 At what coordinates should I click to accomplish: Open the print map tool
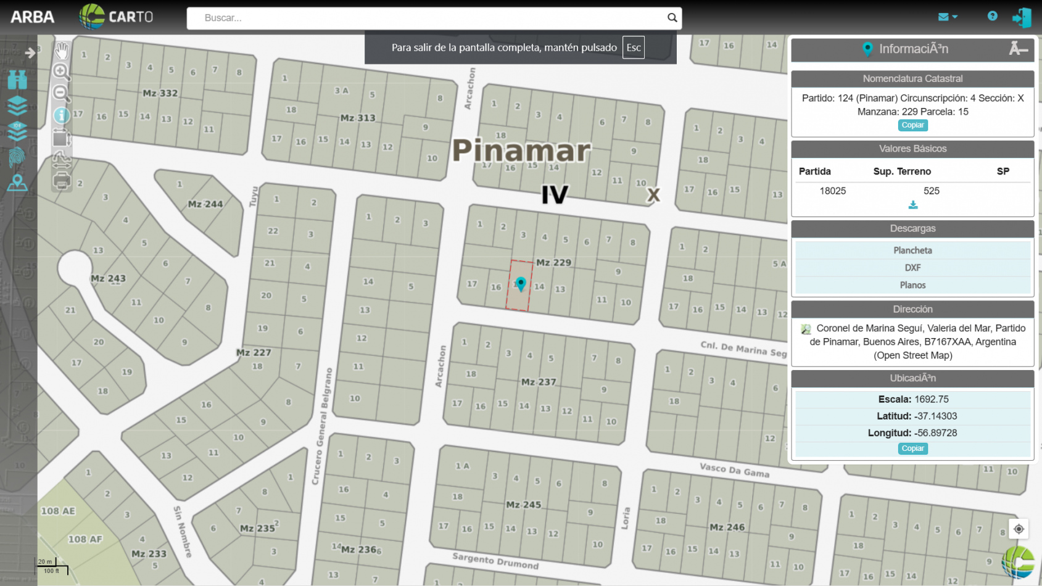(61, 181)
